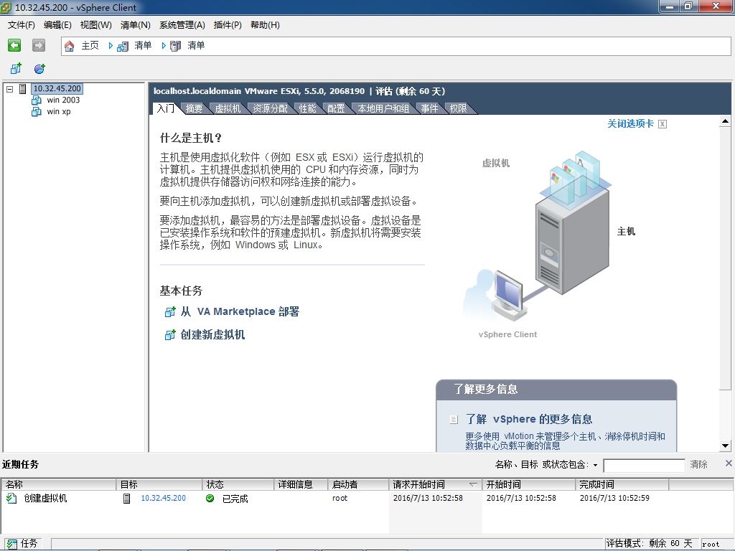Image resolution: width=735 pixels, height=551 pixels.
Task: Click the 启动者 column header
Action: 358,484
